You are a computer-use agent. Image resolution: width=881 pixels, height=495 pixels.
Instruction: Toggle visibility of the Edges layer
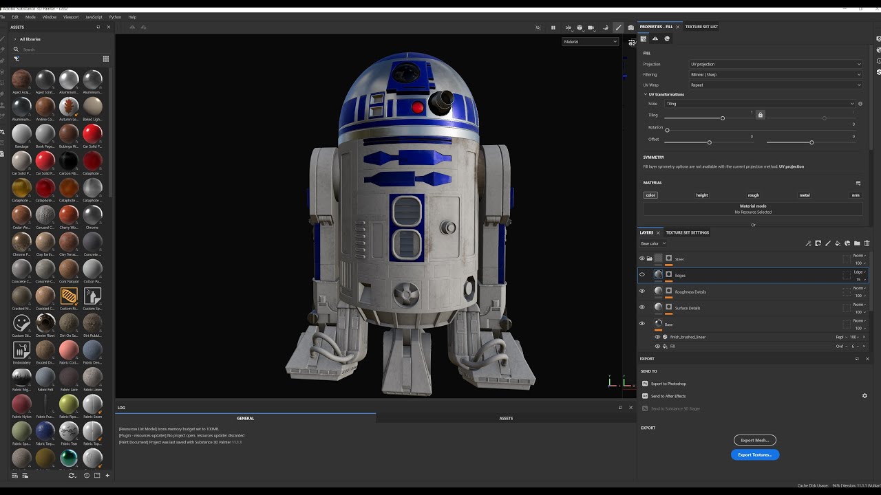pos(642,275)
